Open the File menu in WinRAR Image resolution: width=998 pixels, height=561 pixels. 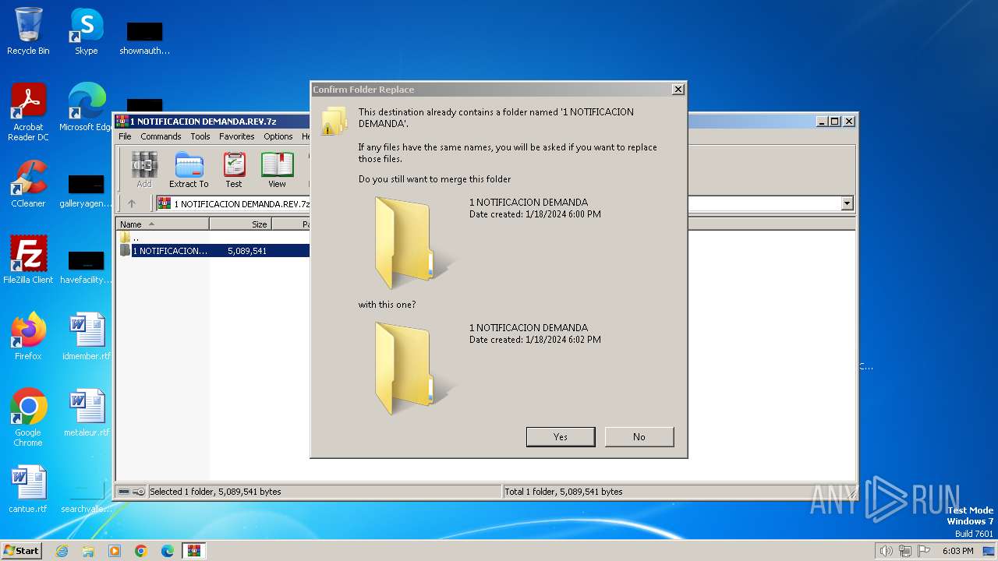coord(125,136)
